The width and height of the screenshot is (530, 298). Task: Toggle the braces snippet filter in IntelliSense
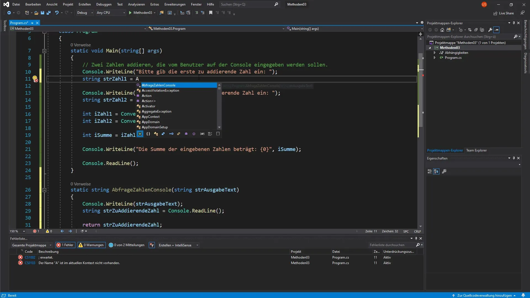pyautogui.click(x=148, y=134)
